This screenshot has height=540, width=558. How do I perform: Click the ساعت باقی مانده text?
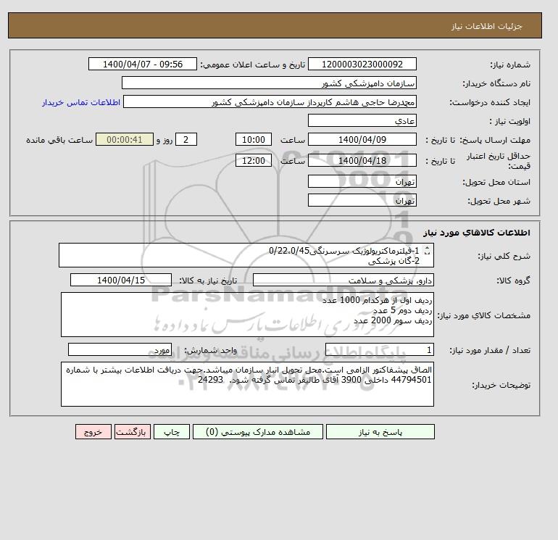tap(59, 140)
